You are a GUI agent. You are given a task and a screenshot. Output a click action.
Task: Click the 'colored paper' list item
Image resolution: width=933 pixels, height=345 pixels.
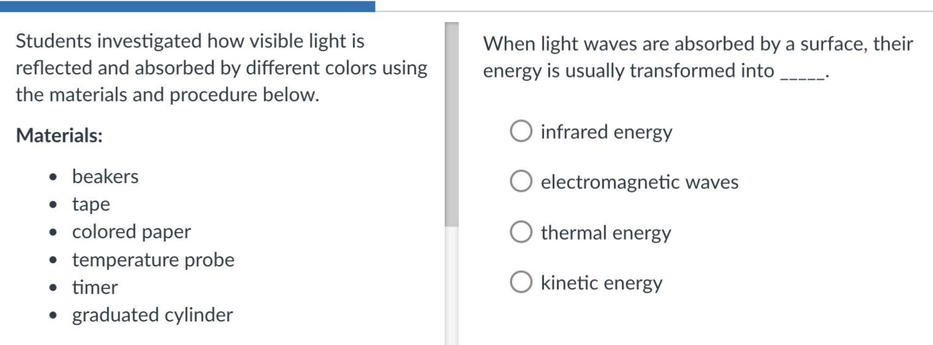(x=131, y=232)
